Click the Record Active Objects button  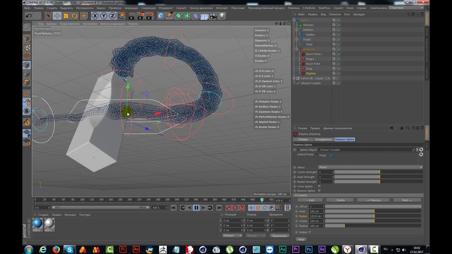point(228,208)
